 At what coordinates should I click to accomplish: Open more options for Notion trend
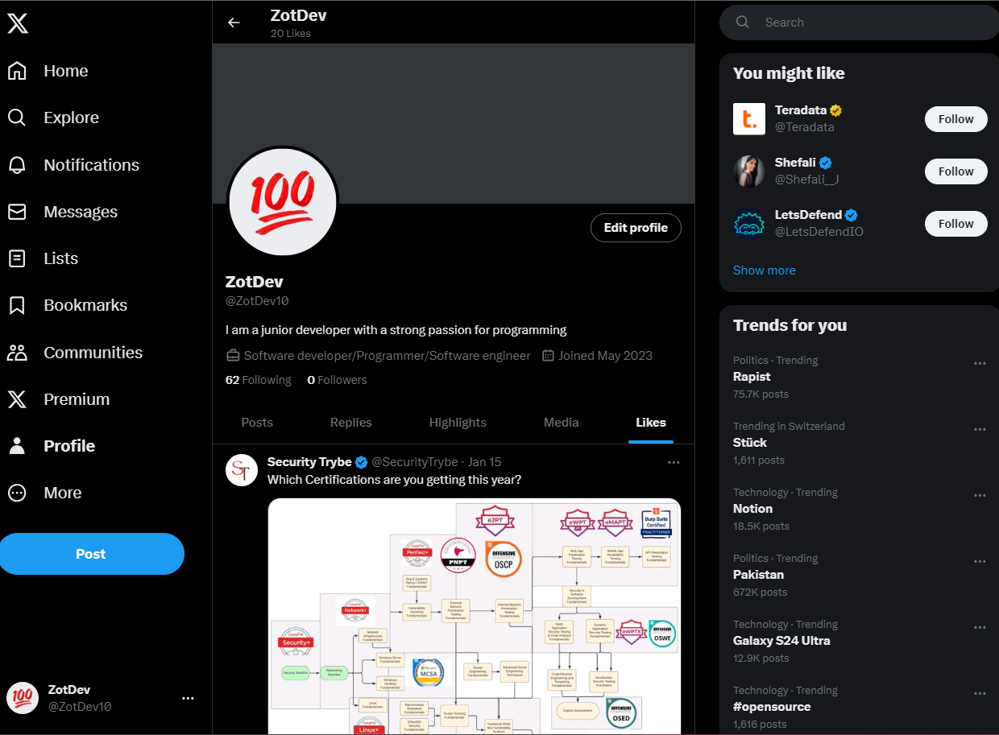click(980, 495)
